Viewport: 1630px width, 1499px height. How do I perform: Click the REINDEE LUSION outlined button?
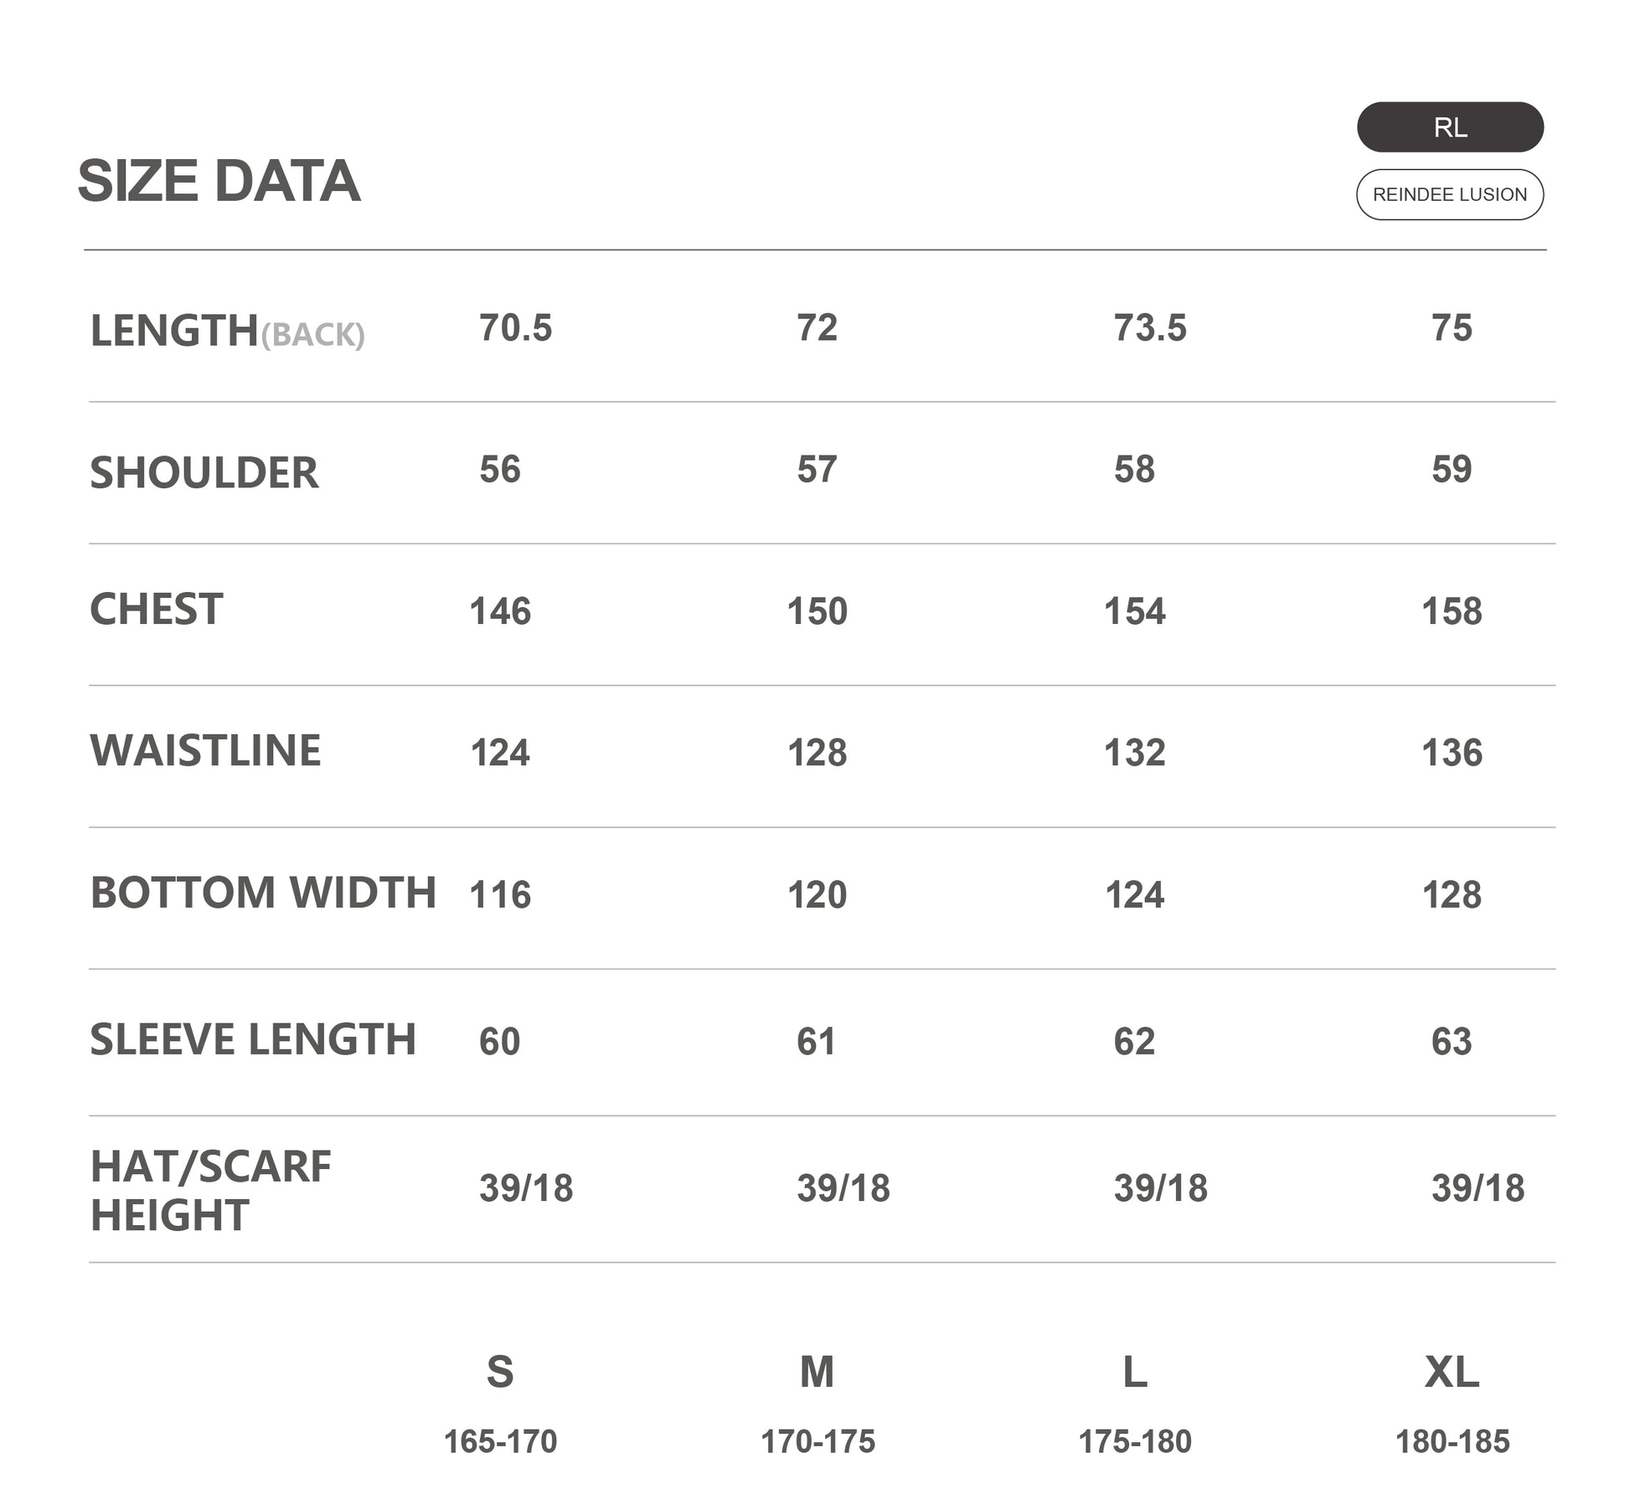point(1449,194)
